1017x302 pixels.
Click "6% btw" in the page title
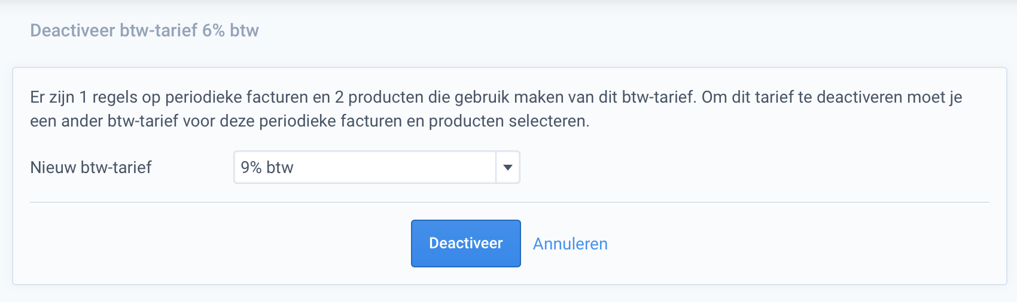(230, 30)
